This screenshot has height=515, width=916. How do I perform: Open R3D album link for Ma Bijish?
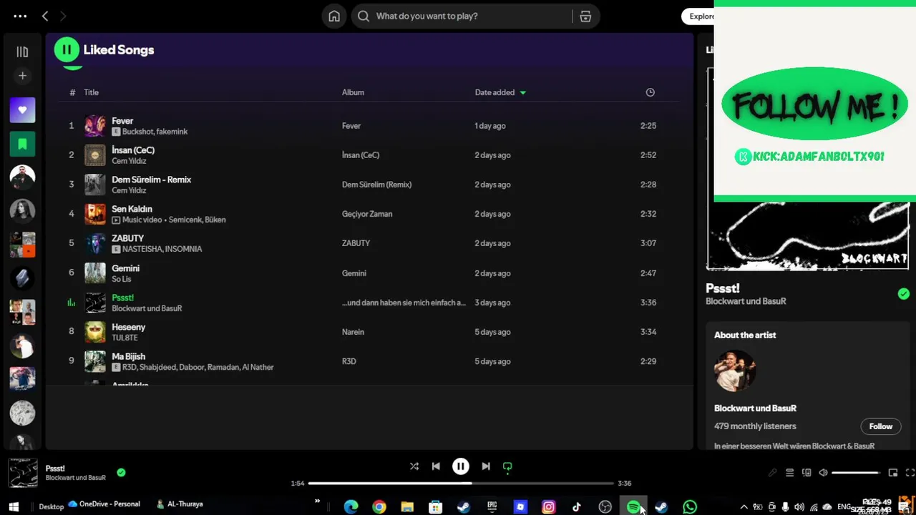(x=349, y=361)
